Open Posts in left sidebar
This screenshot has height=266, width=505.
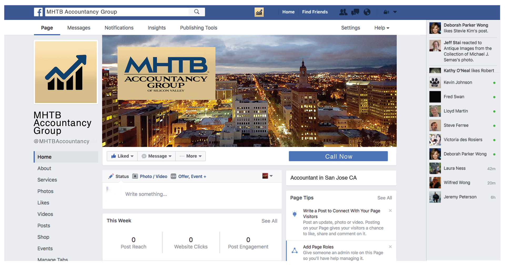point(44,226)
